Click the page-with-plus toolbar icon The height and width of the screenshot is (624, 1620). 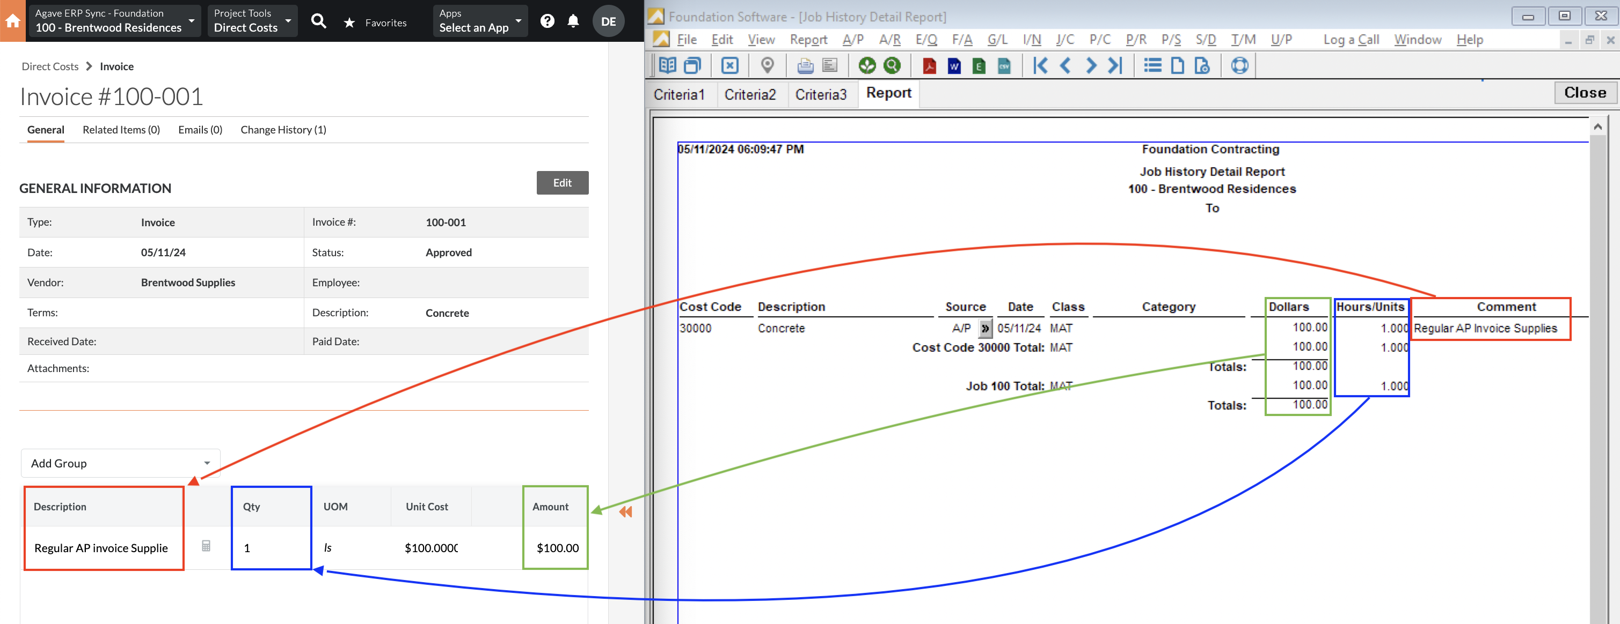[x=1202, y=65]
